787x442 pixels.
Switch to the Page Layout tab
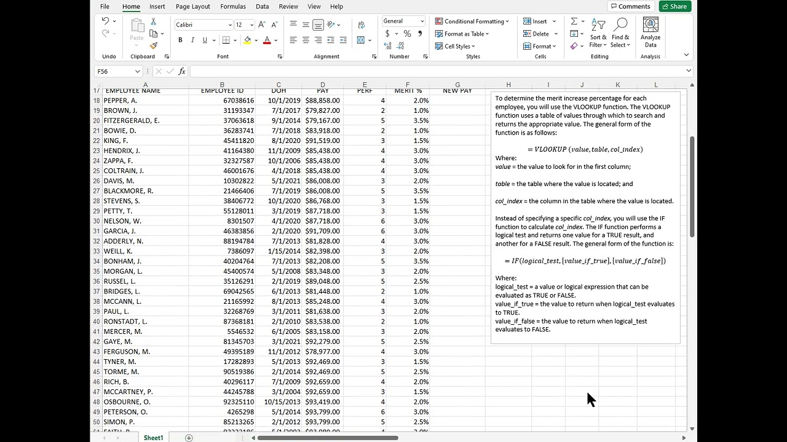192,6
